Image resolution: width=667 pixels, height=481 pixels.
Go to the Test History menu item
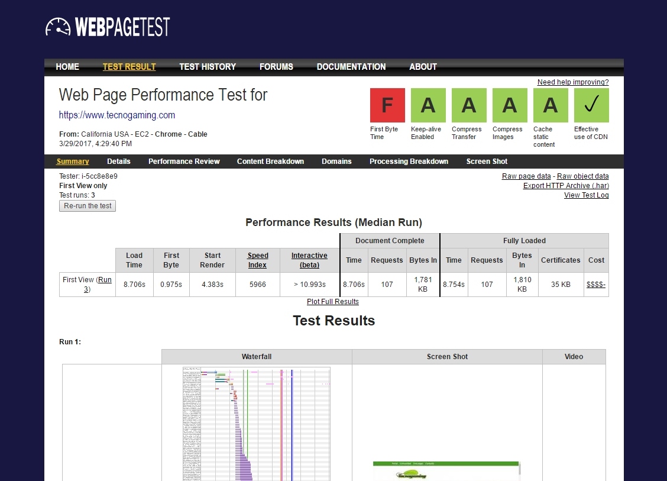[x=208, y=67]
